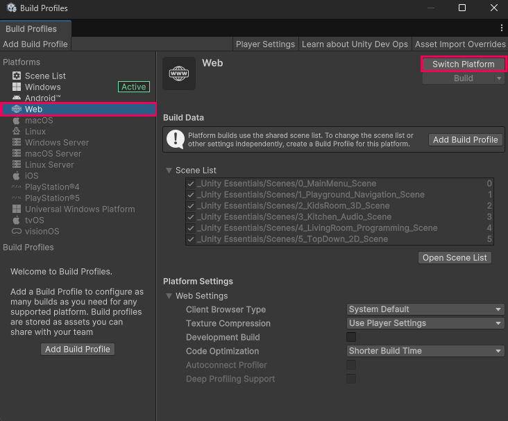Open the Client Browser Type dropdown

pos(425,309)
